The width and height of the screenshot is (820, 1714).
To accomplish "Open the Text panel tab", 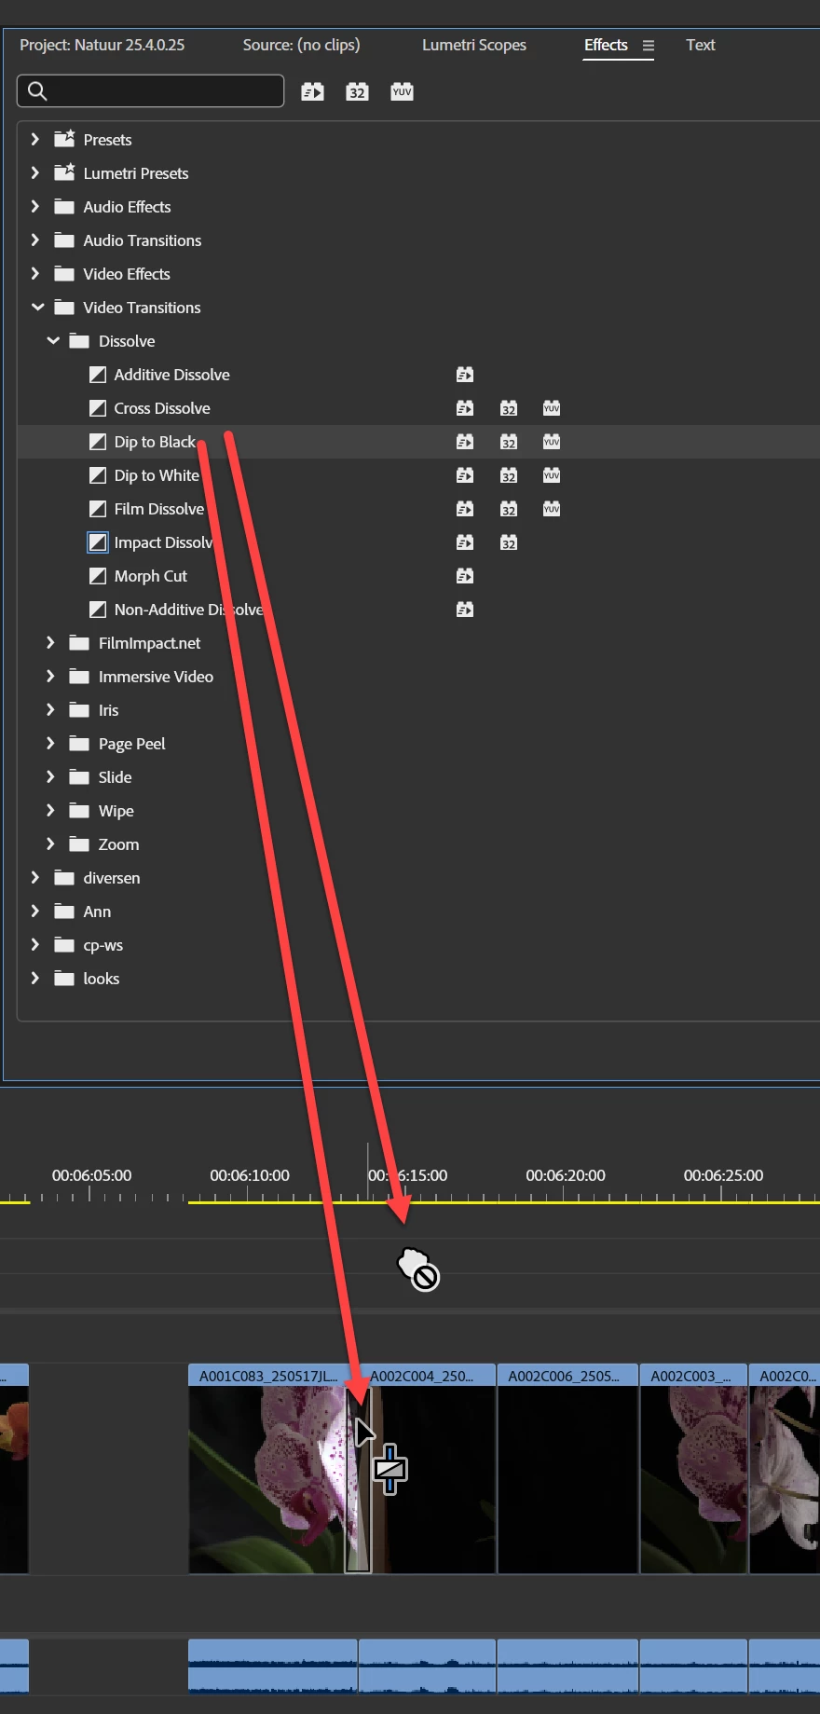I will click(701, 45).
